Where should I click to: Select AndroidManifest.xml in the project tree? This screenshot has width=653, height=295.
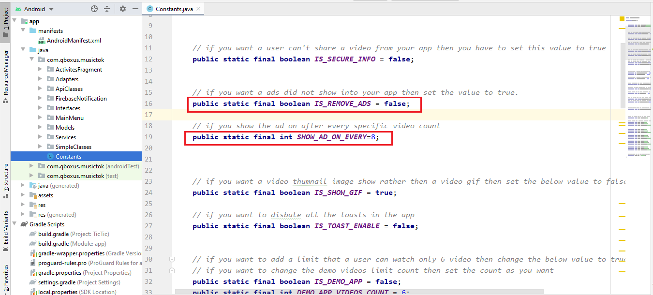[74, 41]
